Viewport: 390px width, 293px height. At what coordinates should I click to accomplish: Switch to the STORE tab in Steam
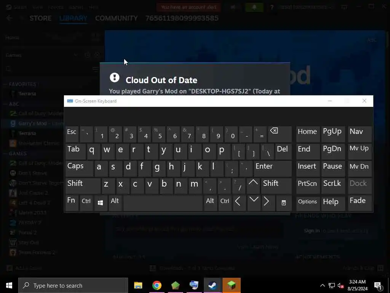coord(40,18)
